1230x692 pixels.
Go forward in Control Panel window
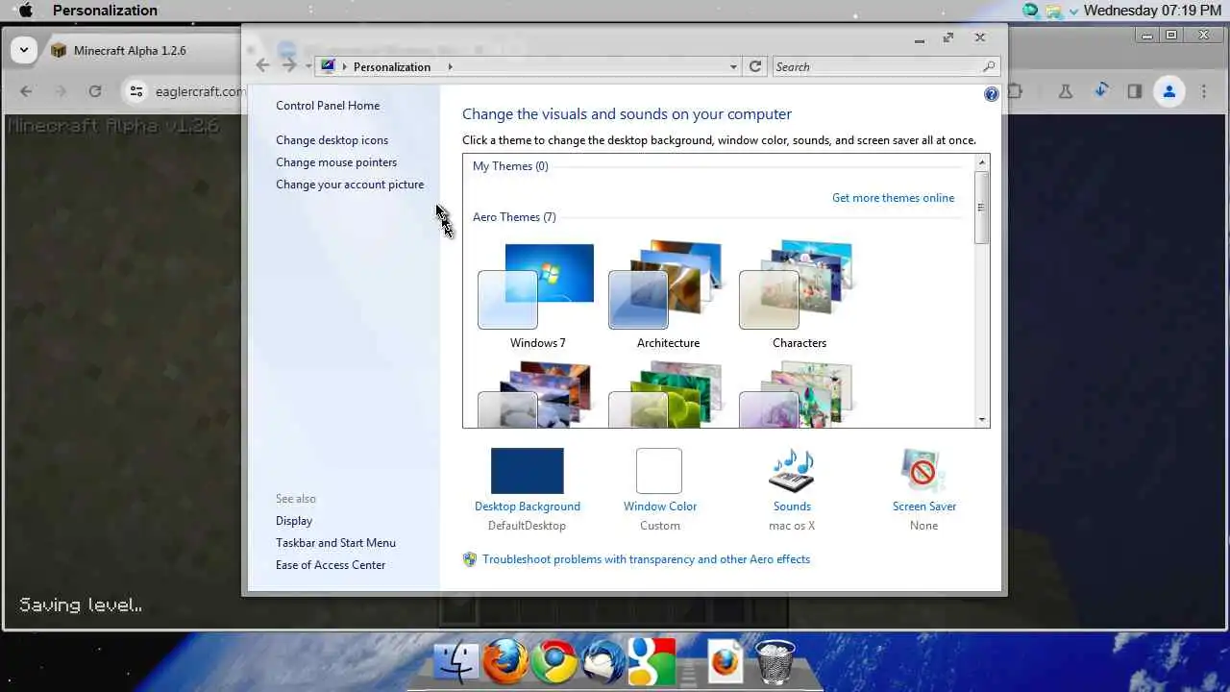click(288, 65)
